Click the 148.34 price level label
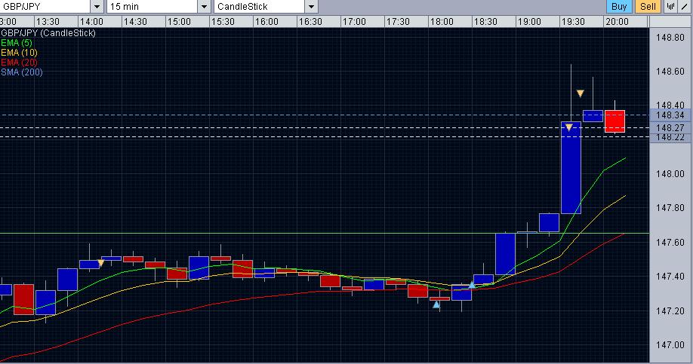The image size is (693, 364). pyautogui.click(x=670, y=115)
